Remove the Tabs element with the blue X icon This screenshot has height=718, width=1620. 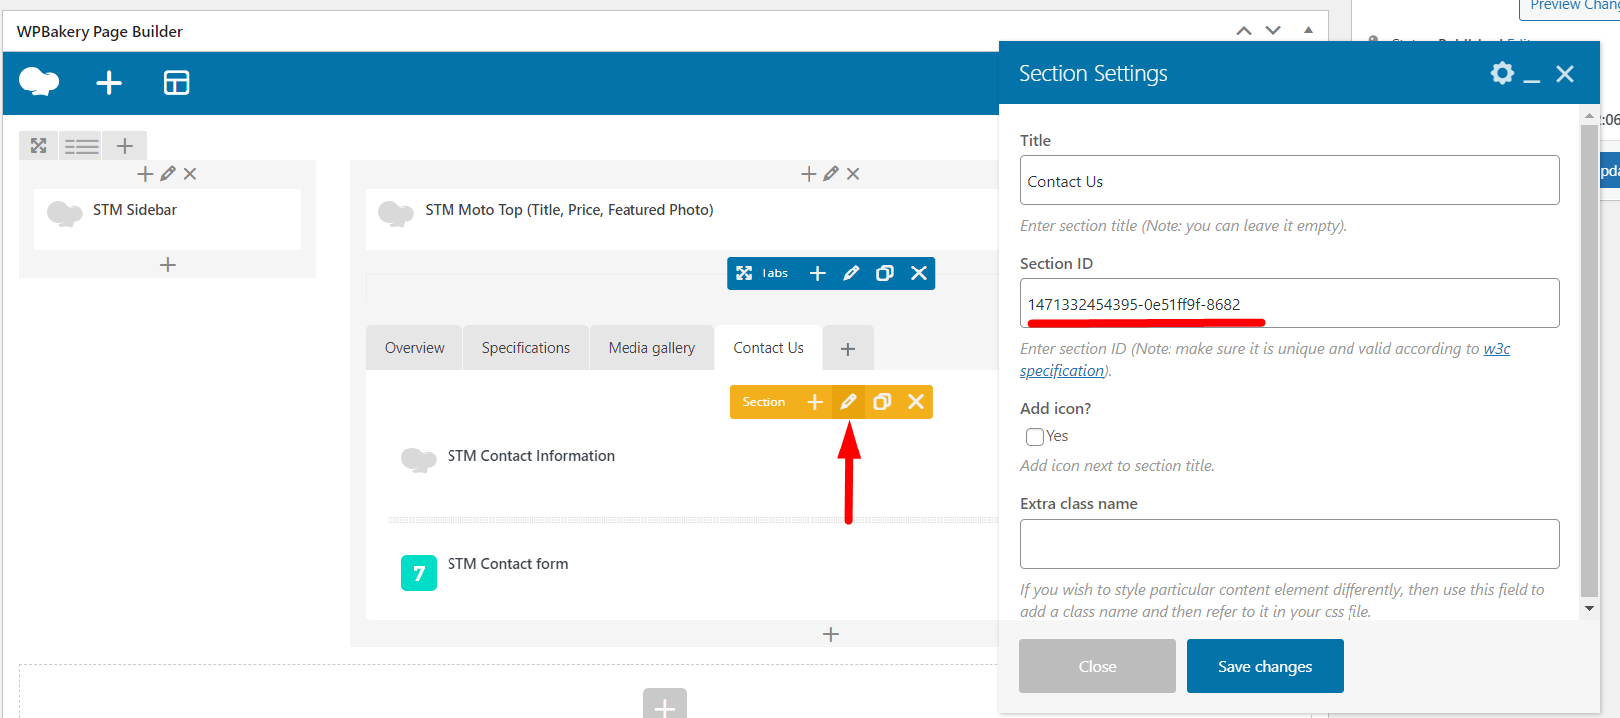point(919,273)
